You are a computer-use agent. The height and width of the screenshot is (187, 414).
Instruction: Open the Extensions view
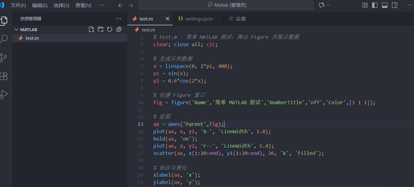pyautogui.click(x=4, y=76)
